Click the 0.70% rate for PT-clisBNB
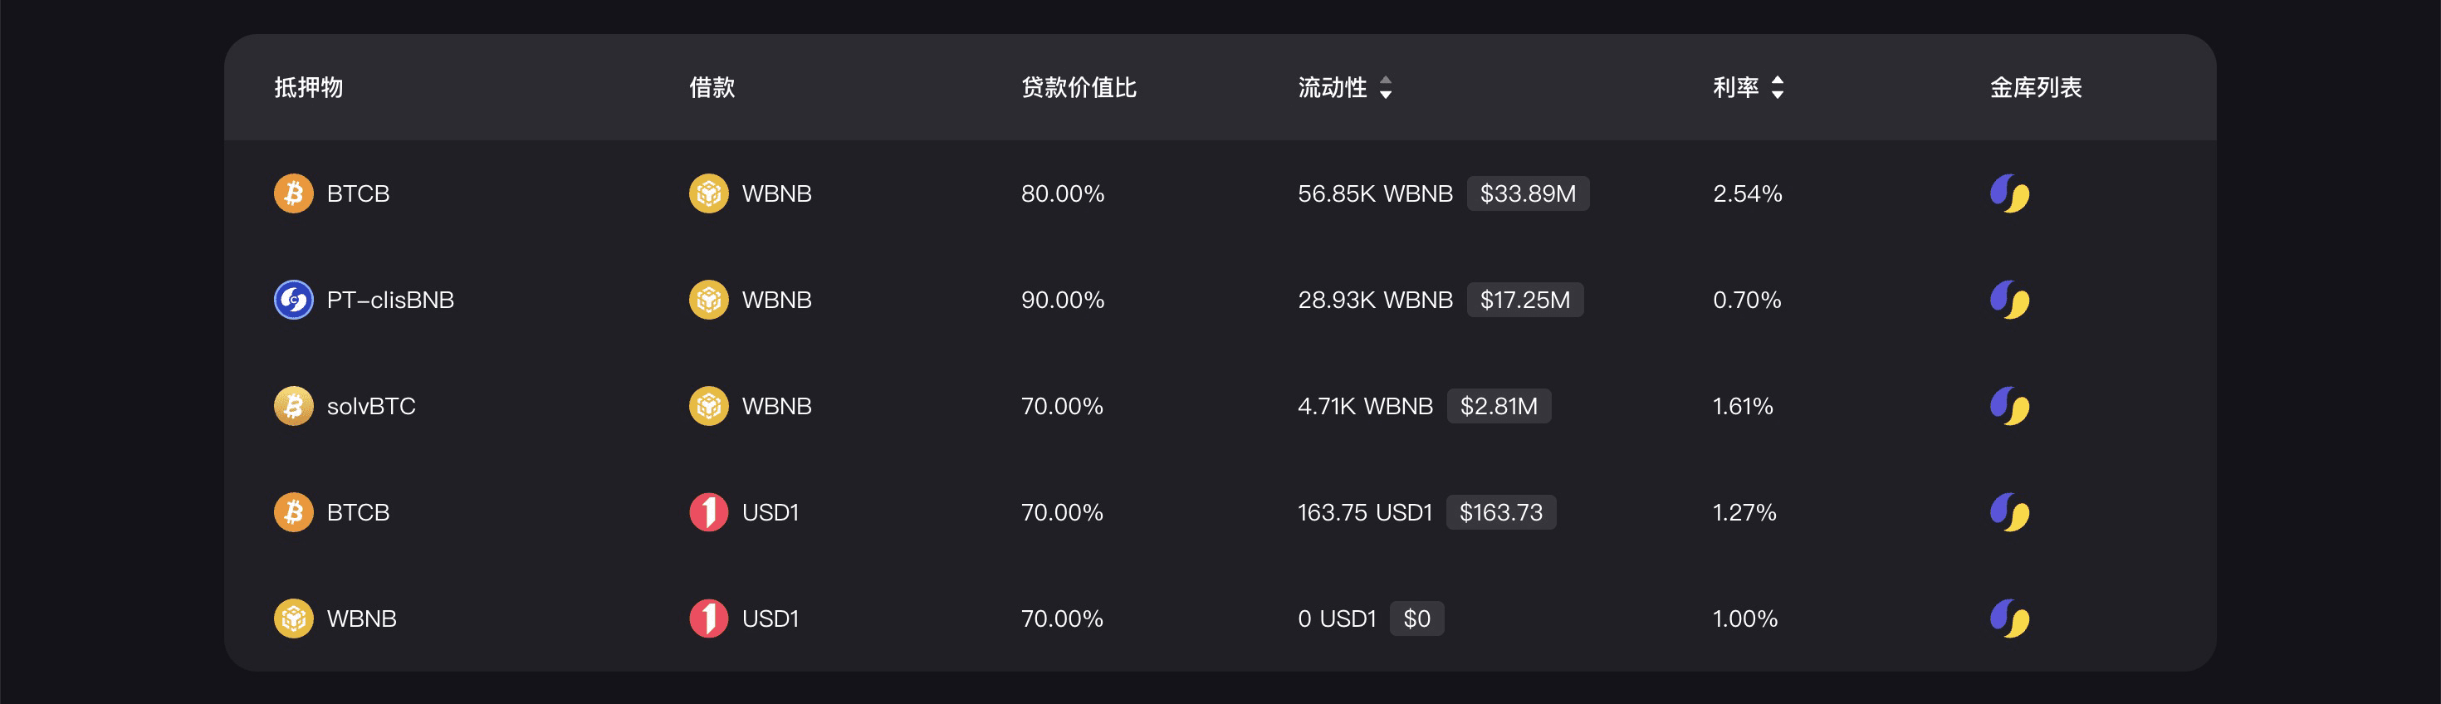2441x704 pixels. pyautogui.click(x=1746, y=300)
